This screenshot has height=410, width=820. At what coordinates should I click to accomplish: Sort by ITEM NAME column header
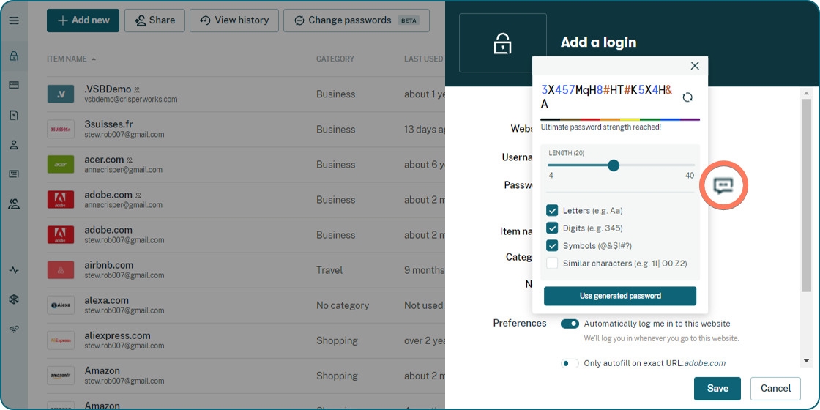click(72, 59)
